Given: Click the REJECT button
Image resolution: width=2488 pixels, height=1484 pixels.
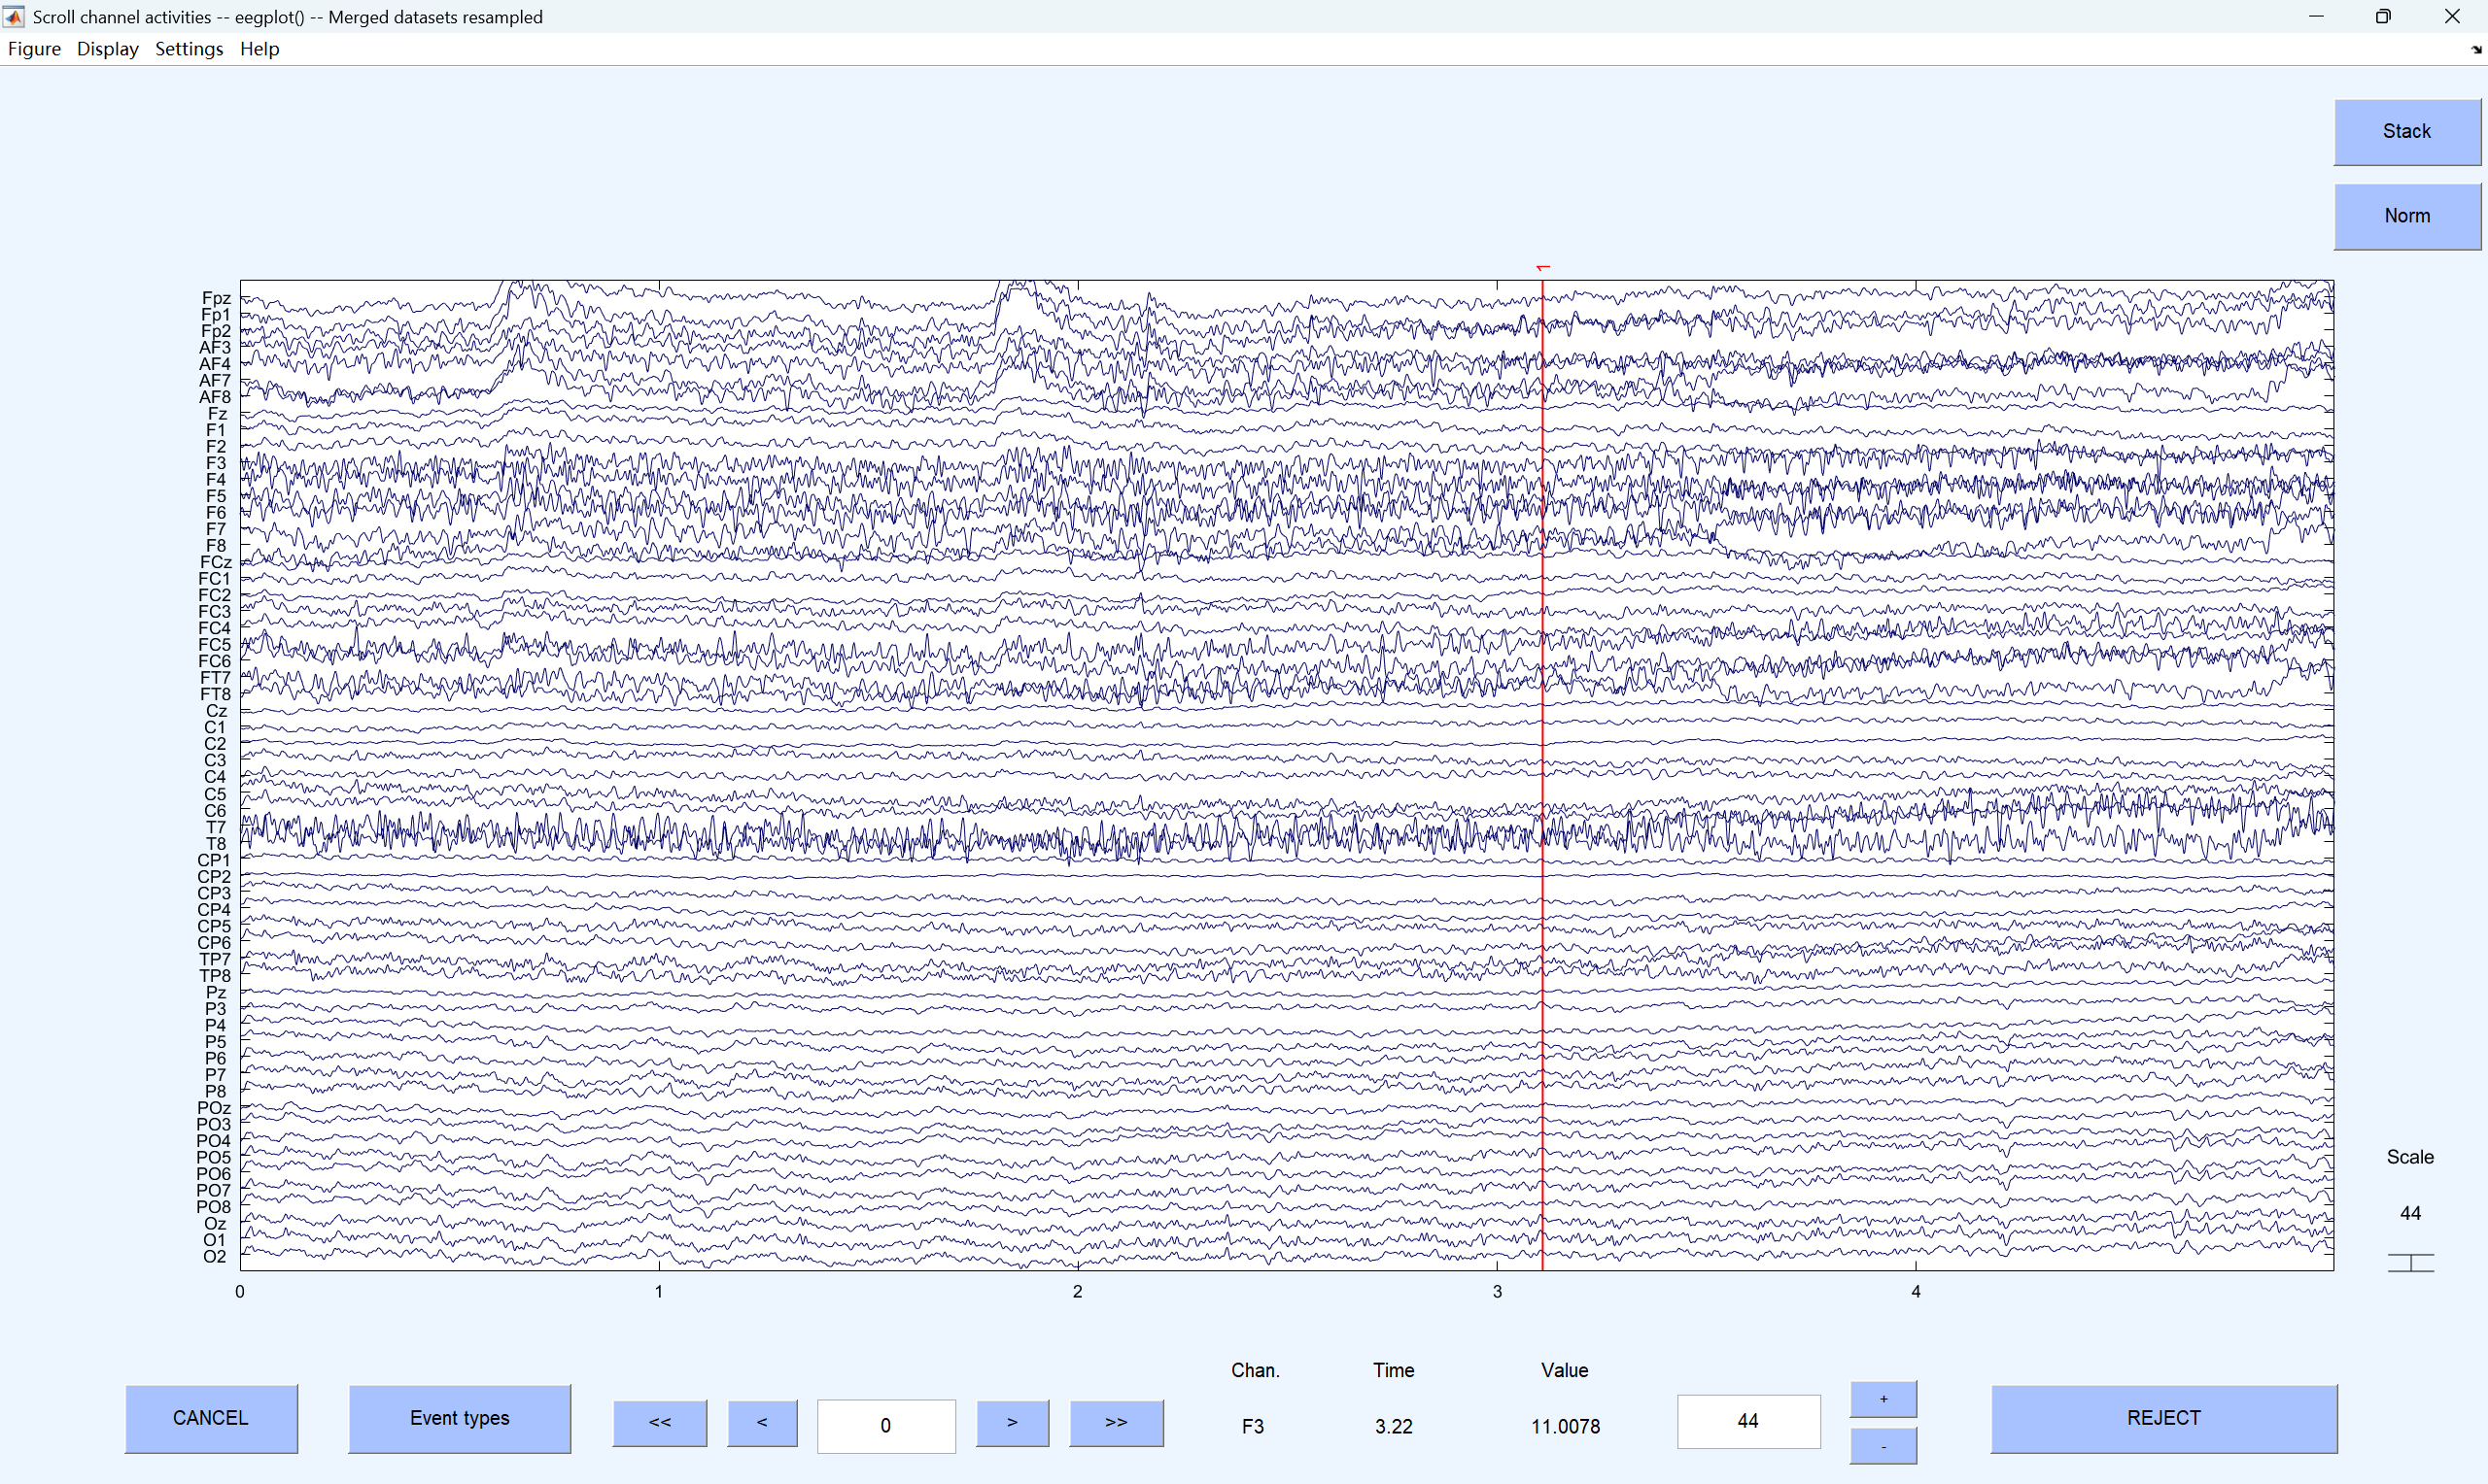Looking at the screenshot, I should click(2162, 1418).
